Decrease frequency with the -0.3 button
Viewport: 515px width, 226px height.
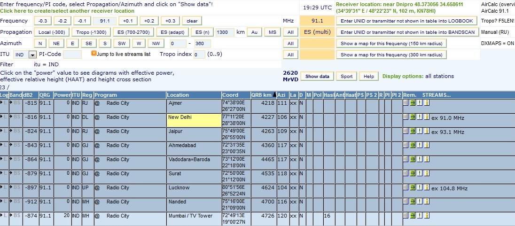(43, 21)
